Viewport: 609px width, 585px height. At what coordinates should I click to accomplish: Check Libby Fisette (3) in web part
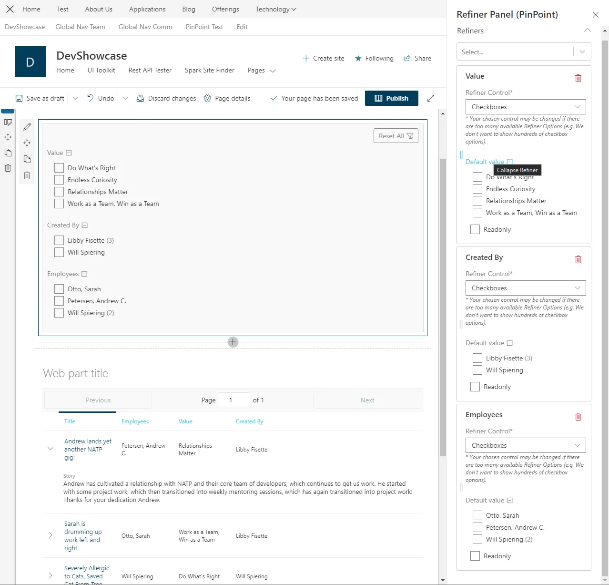click(59, 240)
